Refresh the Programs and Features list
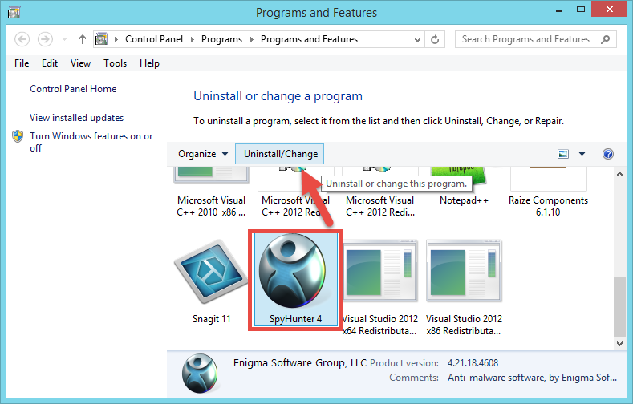Screen dimensions: 633x404 click(x=435, y=39)
